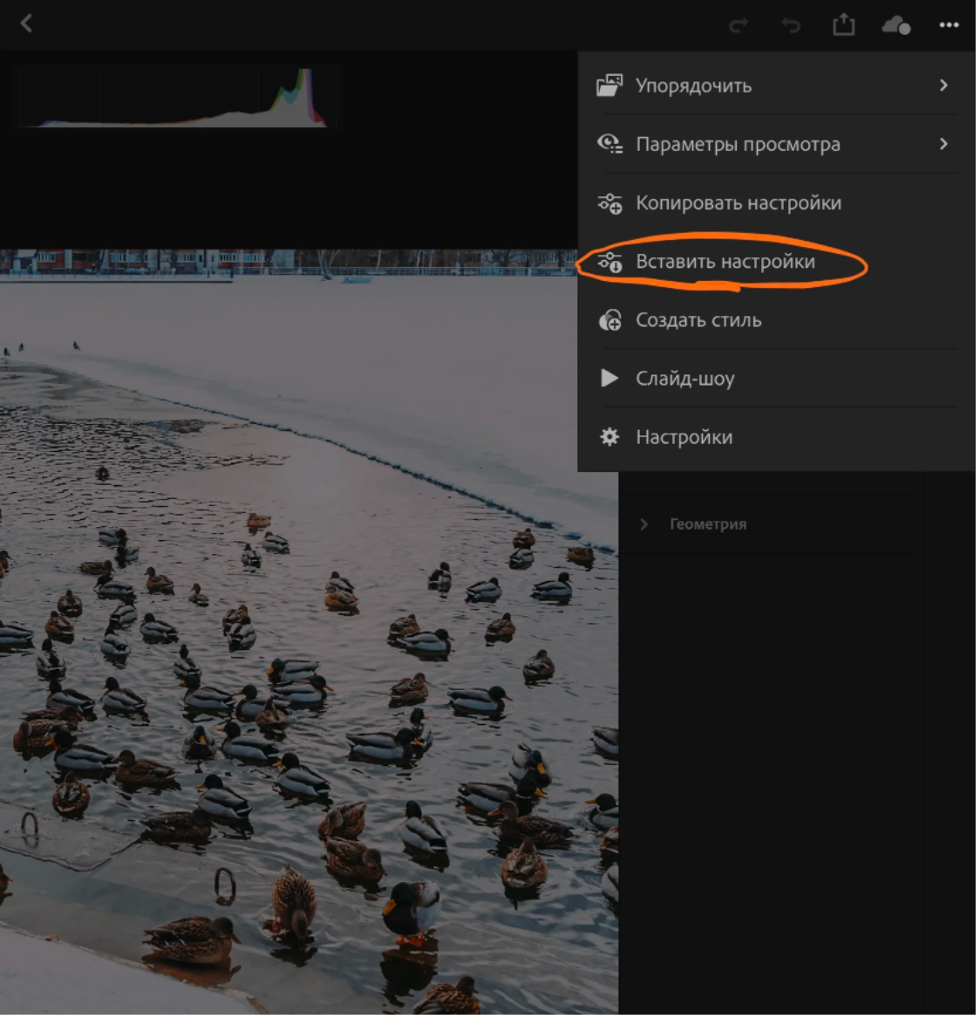Image resolution: width=980 pixels, height=1019 pixels.
Task: Close the three-dot more options menu
Action: tap(949, 25)
